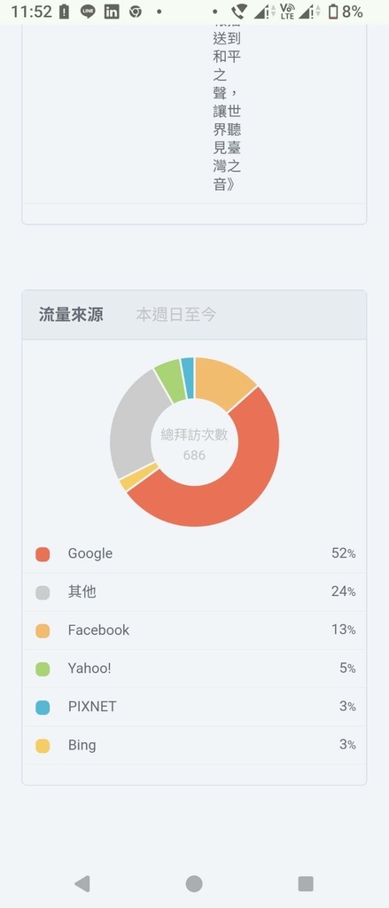Open the Bing traffic source row
The height and width of the screenshot is (908, 389).
(x=195, y=745)
